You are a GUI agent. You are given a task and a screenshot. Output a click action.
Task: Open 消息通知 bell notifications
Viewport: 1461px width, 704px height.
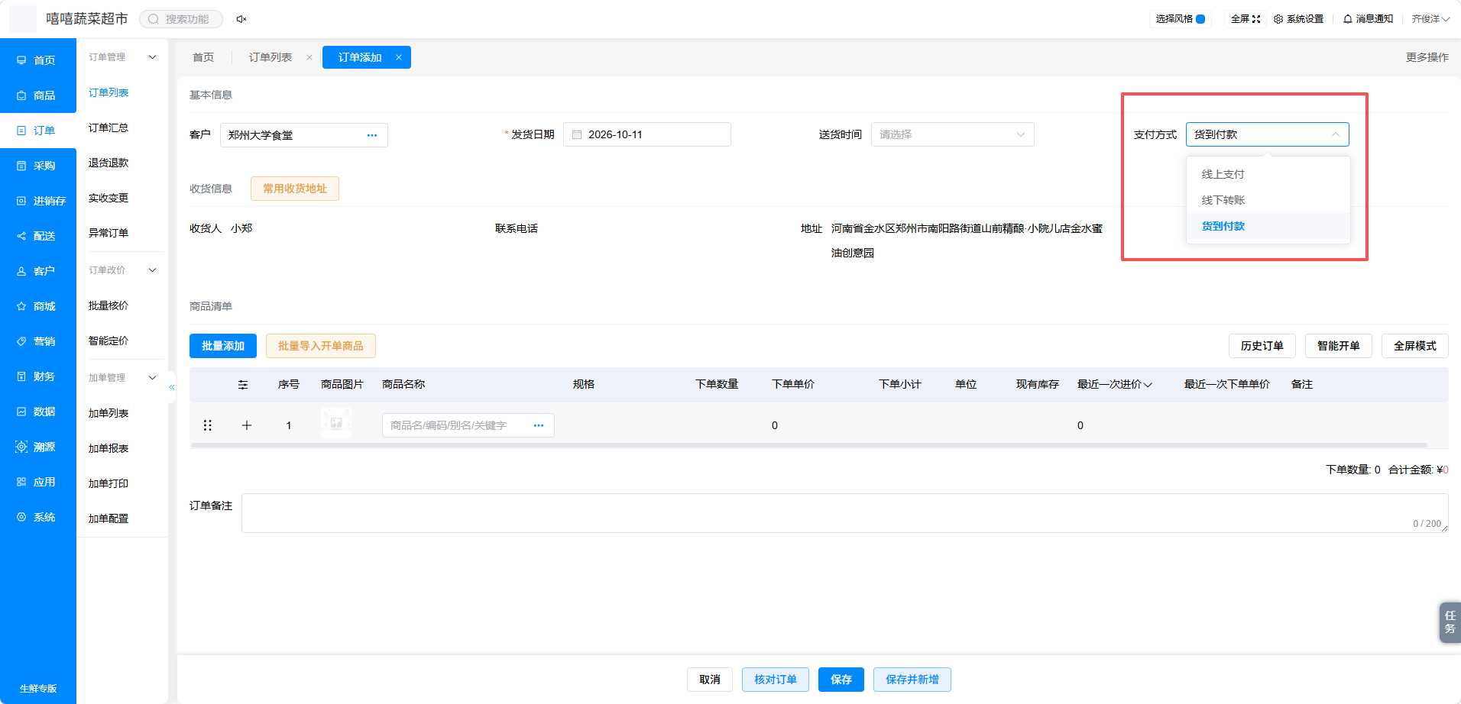(1368, 19)
